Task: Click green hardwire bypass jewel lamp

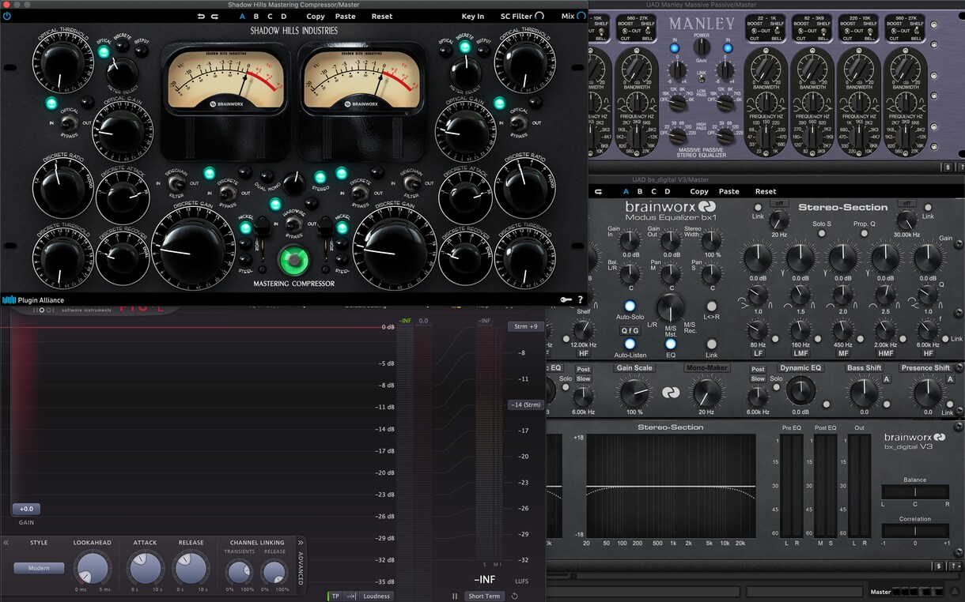Action: coord(293,260)
